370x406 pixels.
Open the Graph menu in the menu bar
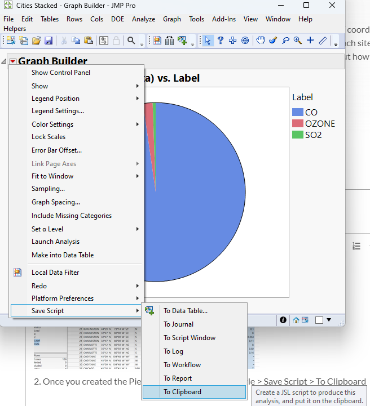(172, 19)
